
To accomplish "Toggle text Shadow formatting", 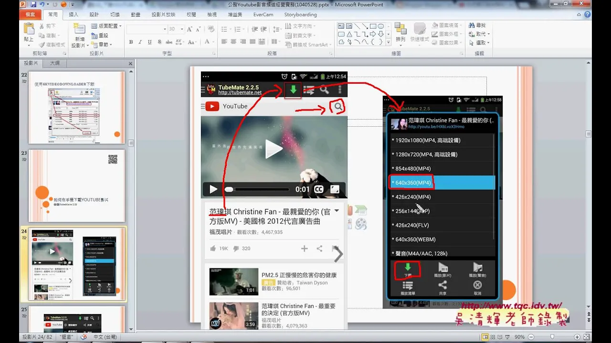I will (159, 42).
